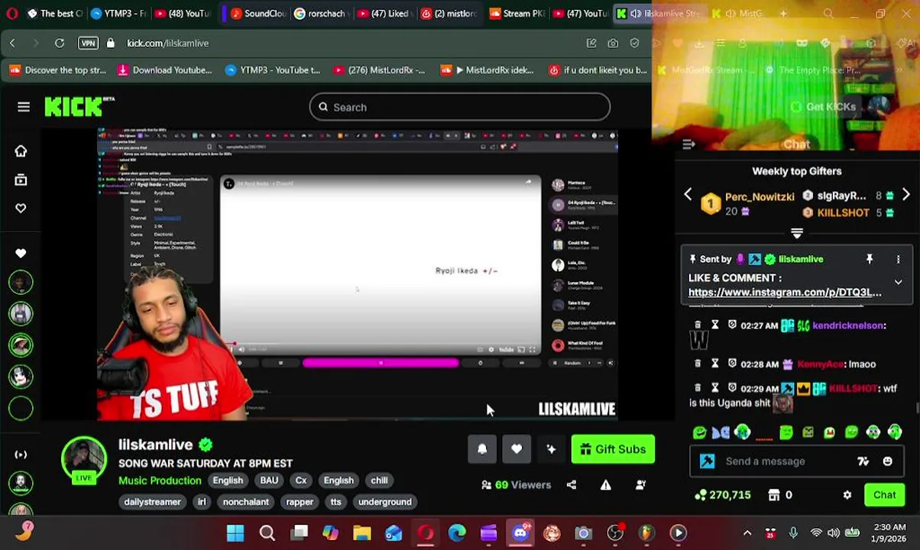Screen dimensions: 920x550
Task: Click the chat scrollbar
Action: (916, 409)
